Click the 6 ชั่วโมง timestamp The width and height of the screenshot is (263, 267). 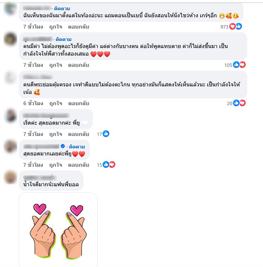point(33,103)
